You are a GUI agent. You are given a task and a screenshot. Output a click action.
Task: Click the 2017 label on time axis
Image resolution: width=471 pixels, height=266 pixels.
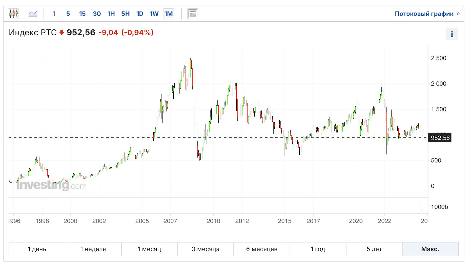[313, 221]
